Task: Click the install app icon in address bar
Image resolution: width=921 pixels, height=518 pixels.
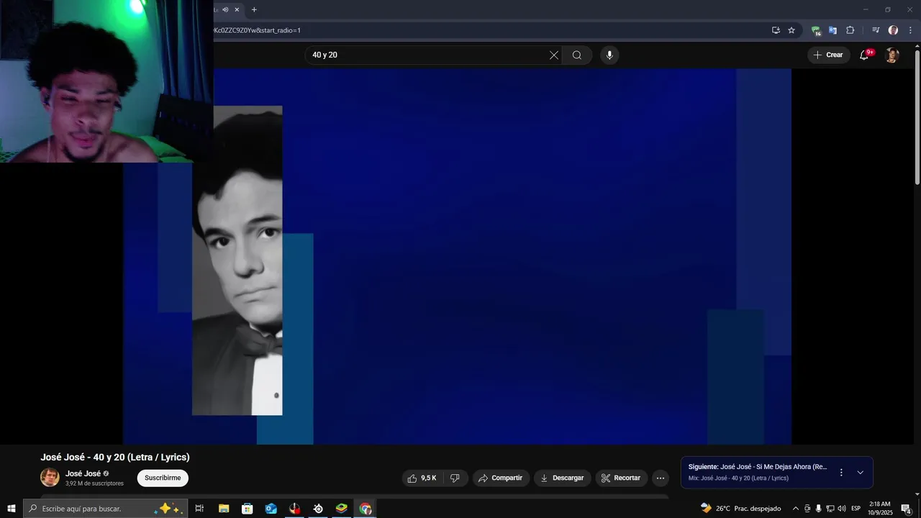Action: pyautogui.click(x=776, y=30)
